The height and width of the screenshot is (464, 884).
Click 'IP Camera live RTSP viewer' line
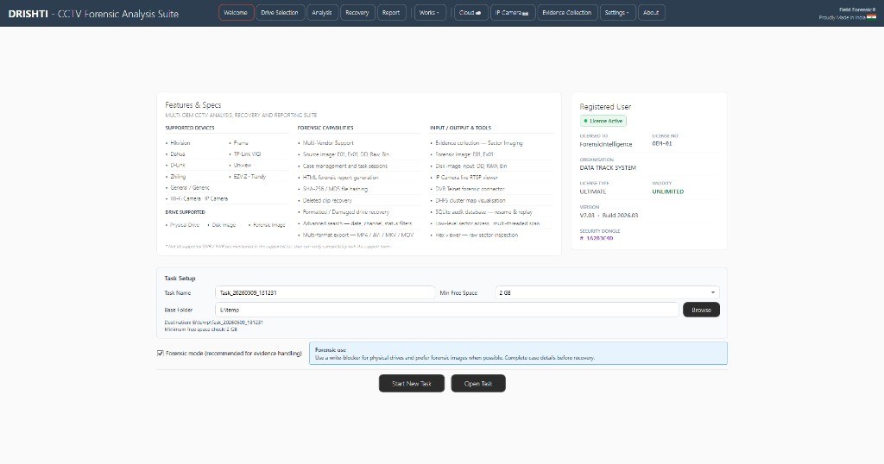pyautogui.click(x=466, y=178)
